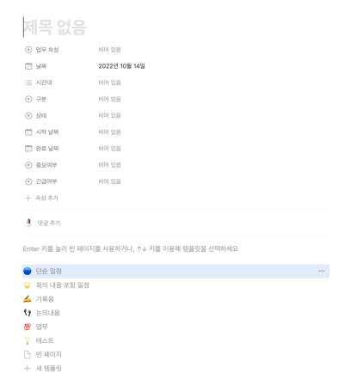Click the plus icon for 속성 추가

coord(28,198)
